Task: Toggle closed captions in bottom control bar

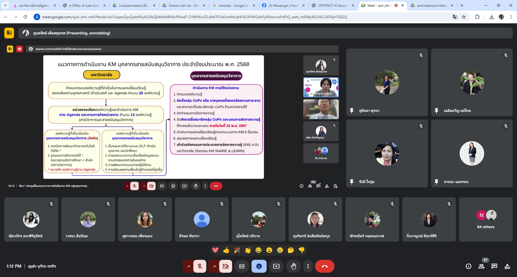Action: coord(242,266)
